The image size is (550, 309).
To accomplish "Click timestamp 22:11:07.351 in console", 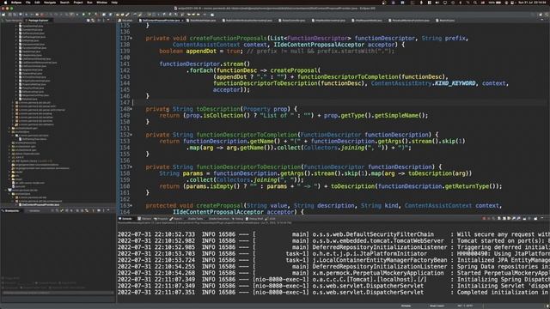I will [174, 293].
